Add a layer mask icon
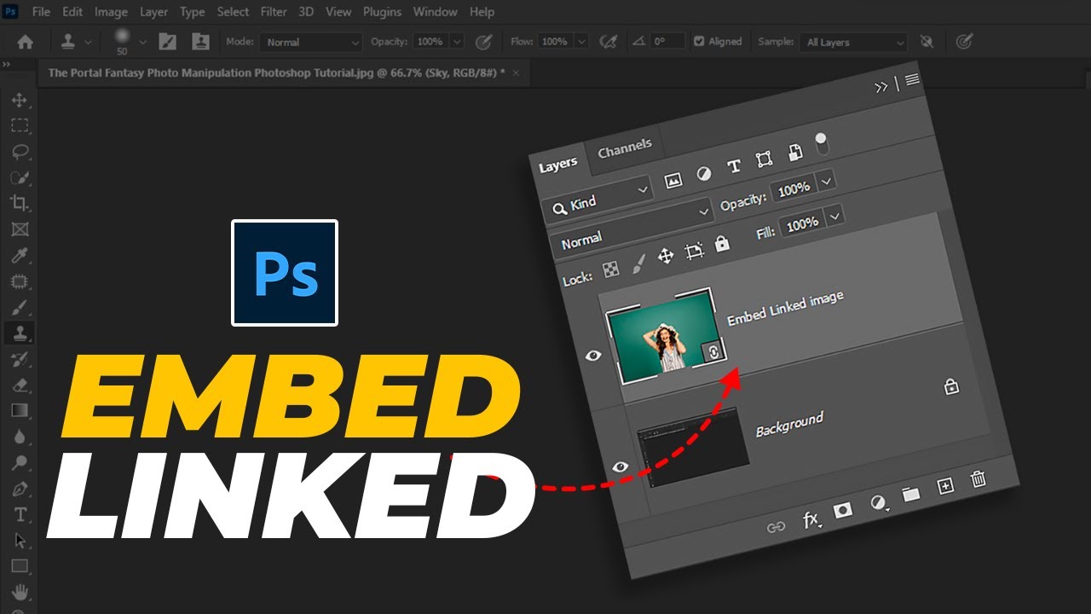 point(843,509)
